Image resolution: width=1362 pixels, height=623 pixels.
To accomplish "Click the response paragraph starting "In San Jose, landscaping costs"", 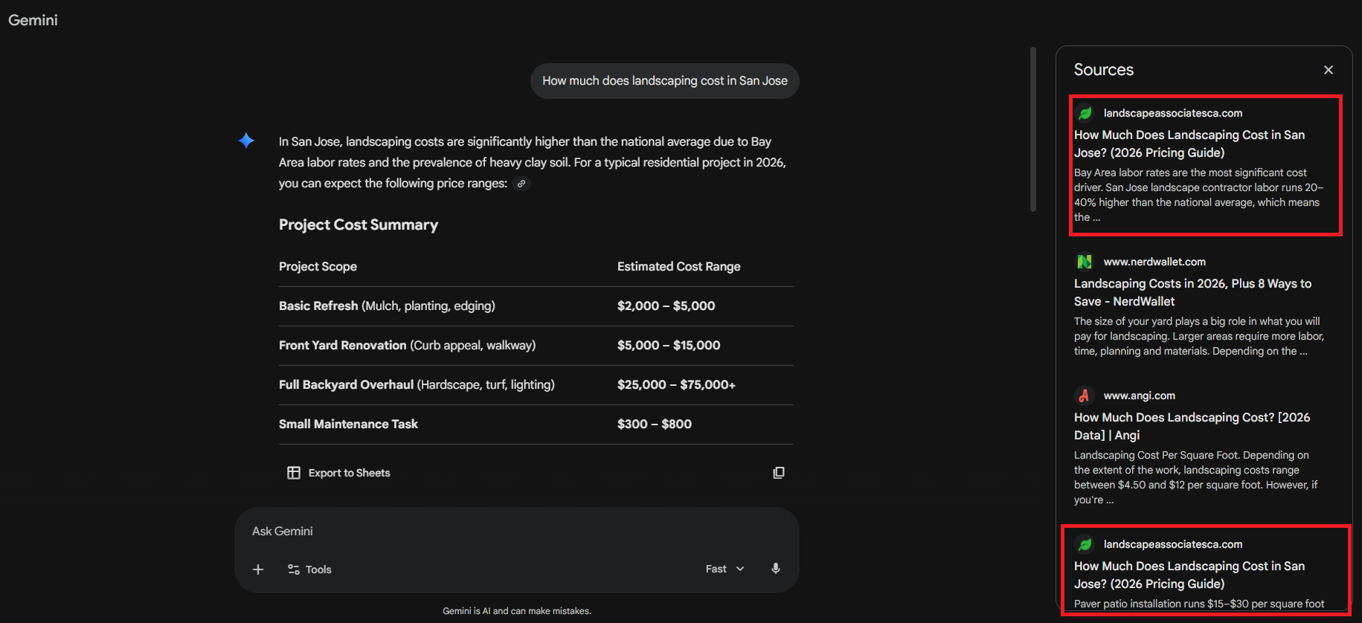I will tap(533, 162).
